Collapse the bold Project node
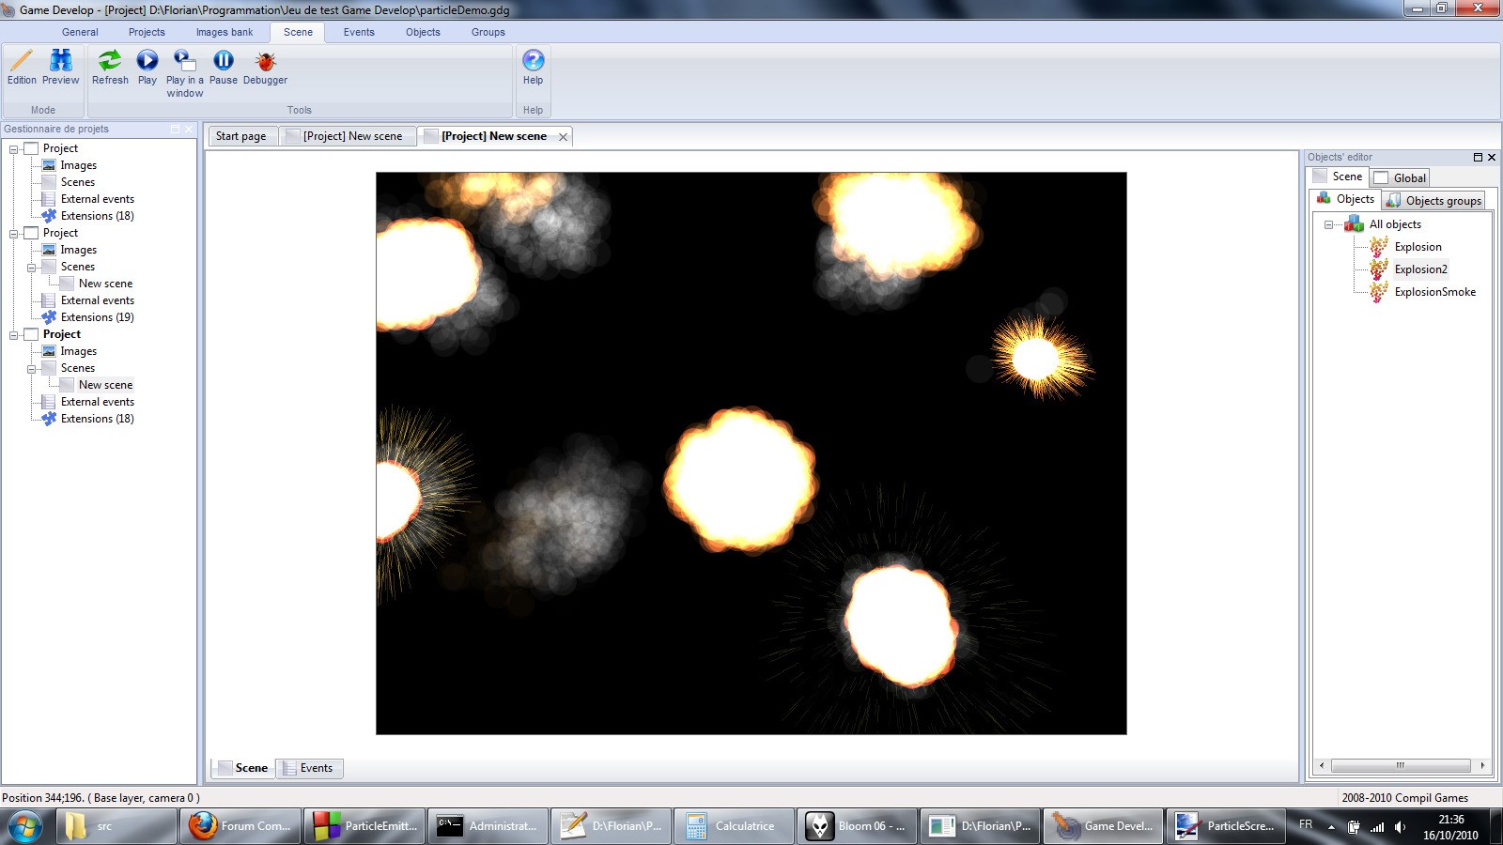Image resolution: width=1503 pixels, height=845 pixels. pos(14,334)
